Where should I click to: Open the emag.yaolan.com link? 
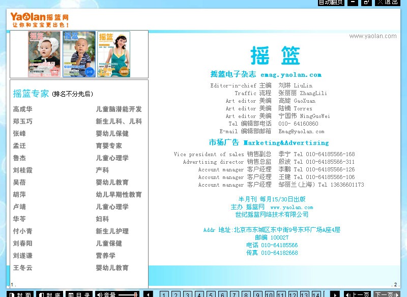291,75
